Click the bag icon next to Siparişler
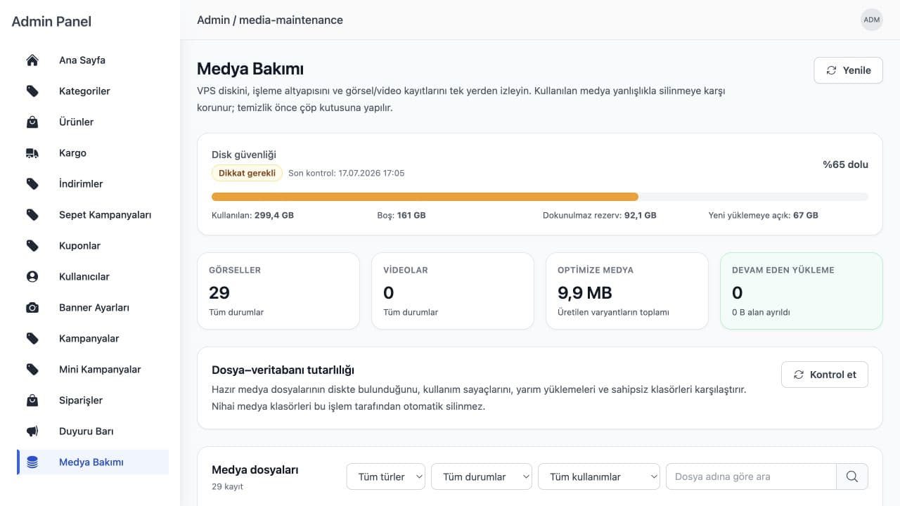The image size is (900, 506). tap(32, 401)
